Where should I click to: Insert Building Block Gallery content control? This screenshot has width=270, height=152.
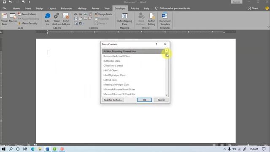tap(90, 14)
